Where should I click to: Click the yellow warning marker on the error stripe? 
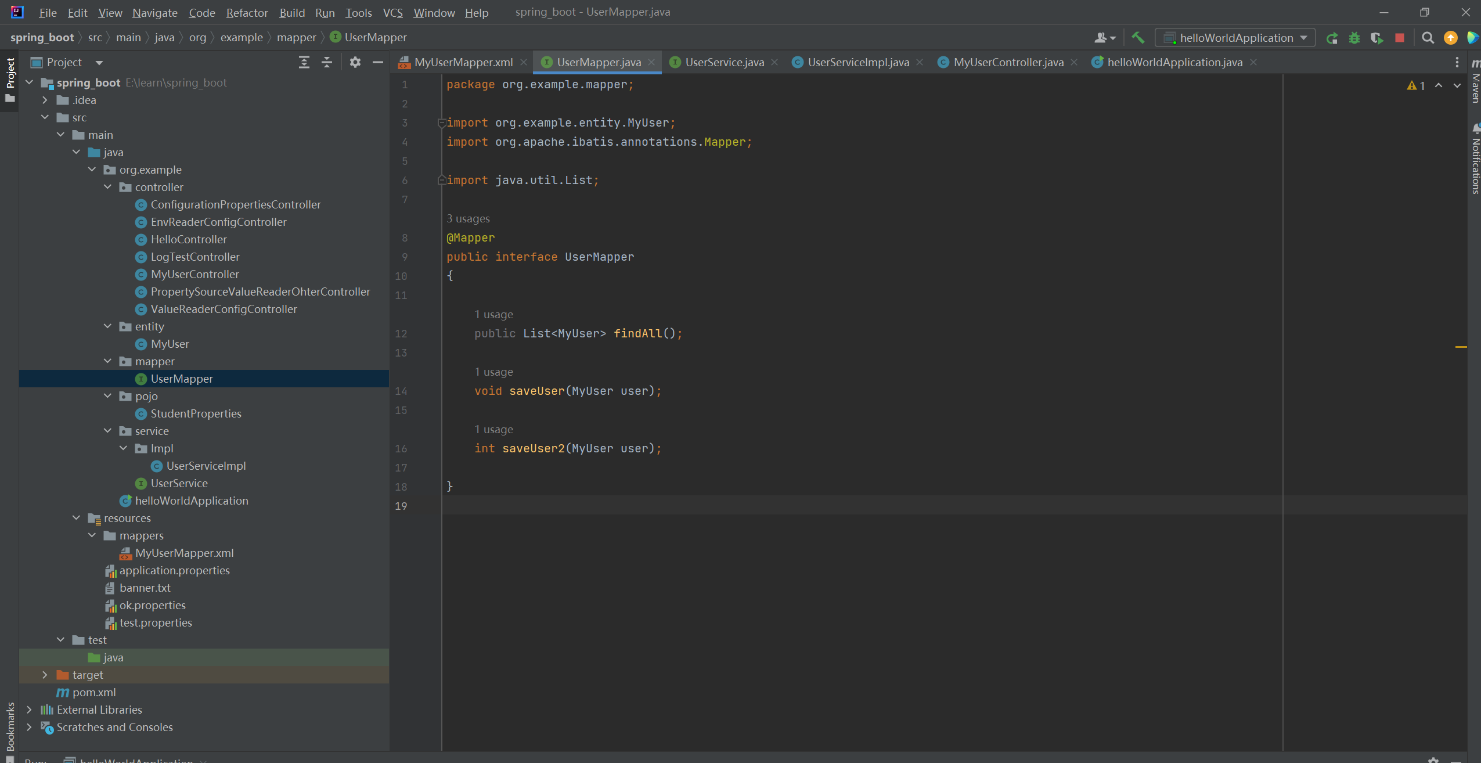click(1461, 347)
